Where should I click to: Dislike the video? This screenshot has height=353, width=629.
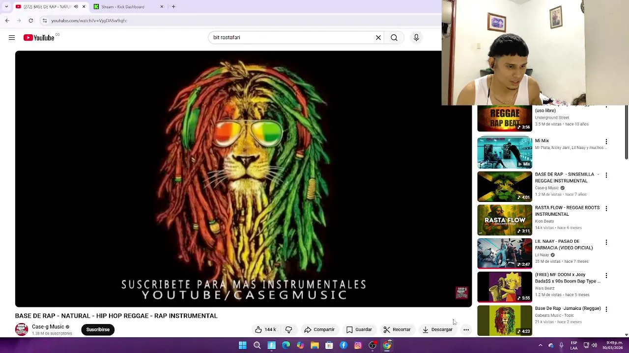point(289,329)
